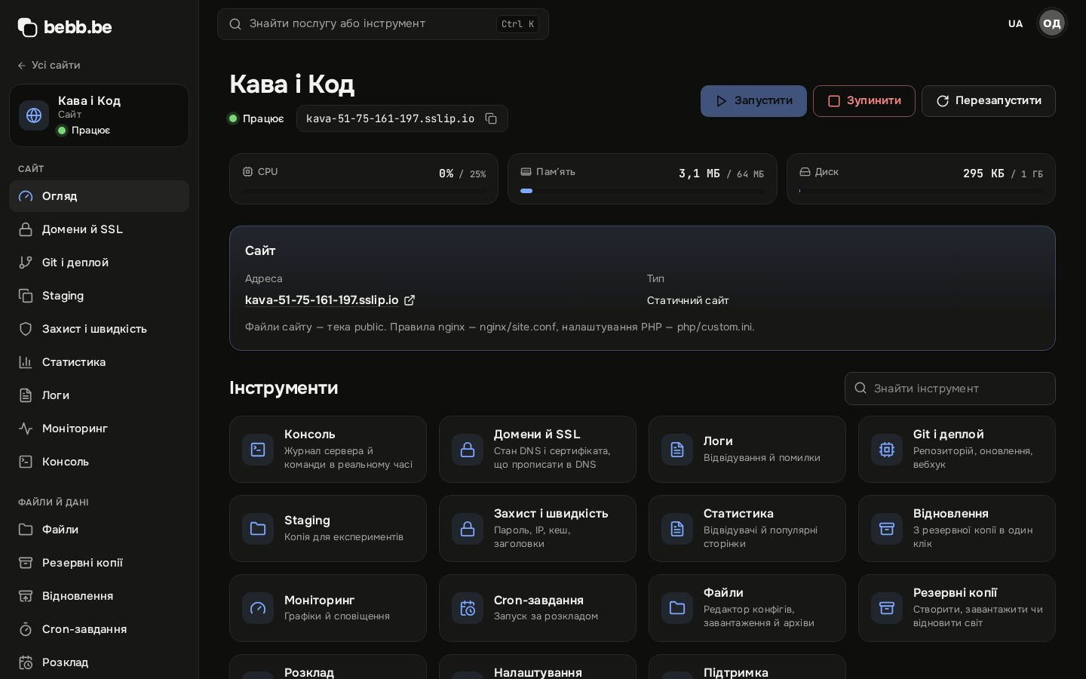Click the Резервні копії card icon

[887, 608]
